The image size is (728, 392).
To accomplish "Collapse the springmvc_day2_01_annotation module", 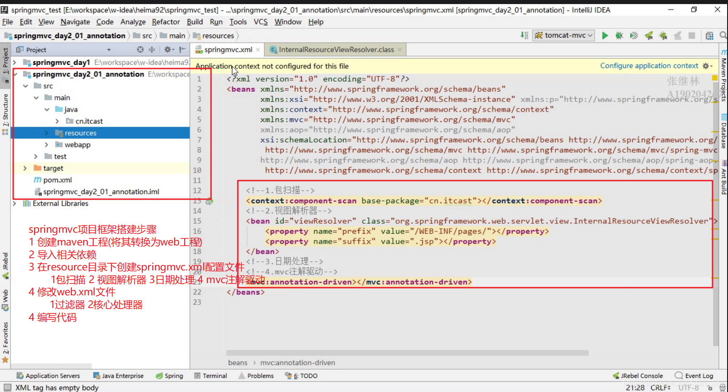I will click(x=15, y=74).
